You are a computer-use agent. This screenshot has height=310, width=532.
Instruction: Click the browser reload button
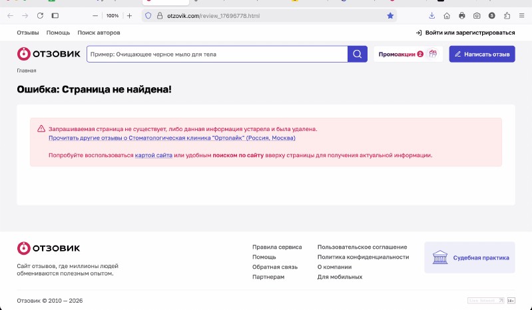coord(40,15)
